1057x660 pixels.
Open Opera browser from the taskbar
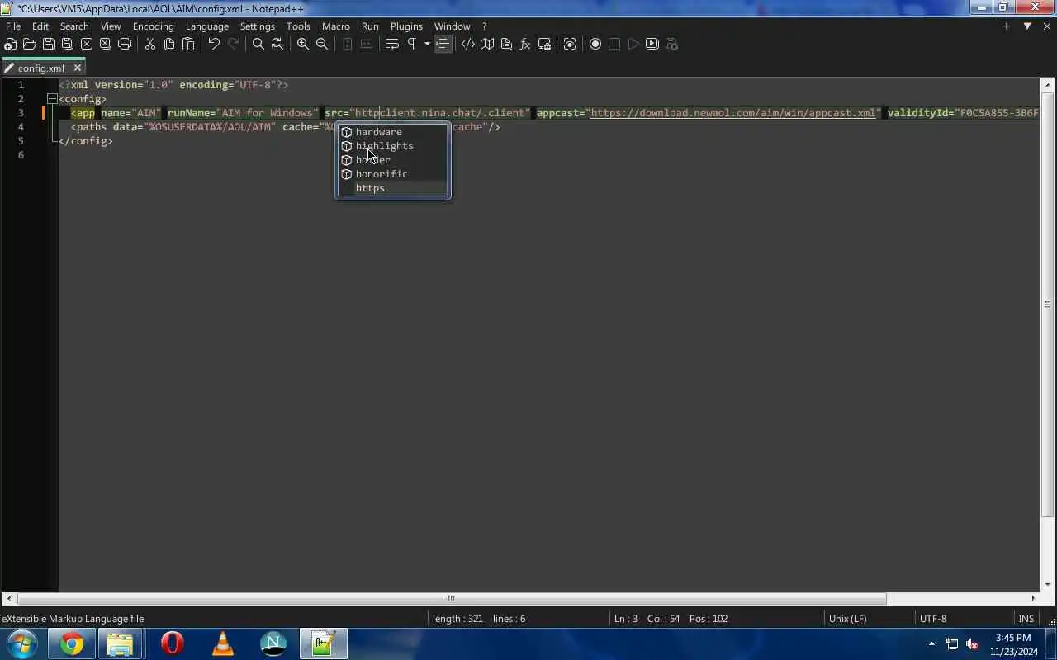coord(172,643)
